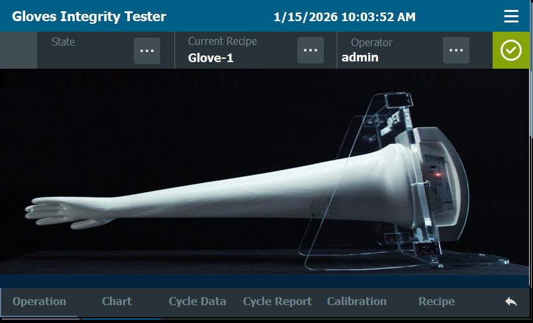Image resolution: width=533 pixels, height=323 pixels.
Task: Click the green checkmark status icon
Action: pos(511,50)
